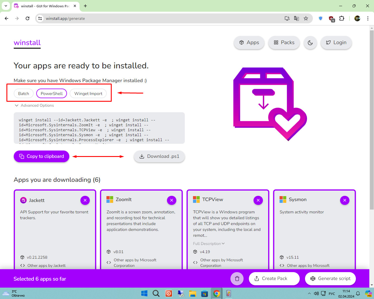374x299 pixels.
Task: Open the notification bell in the taskbar
Action: (358, 293)
